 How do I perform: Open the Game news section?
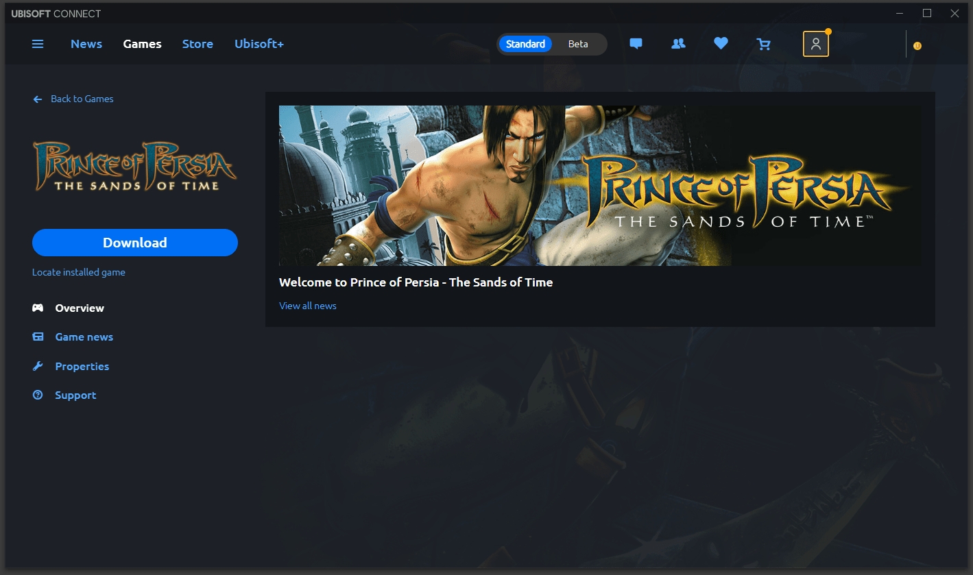(84, 337)
